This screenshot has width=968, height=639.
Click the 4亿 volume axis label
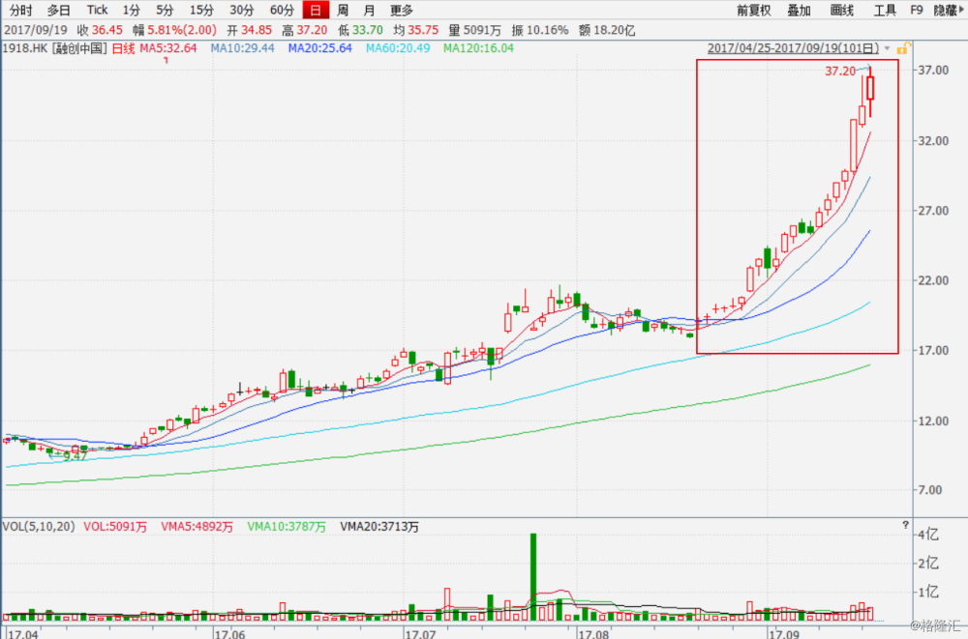tap(928, 535)
